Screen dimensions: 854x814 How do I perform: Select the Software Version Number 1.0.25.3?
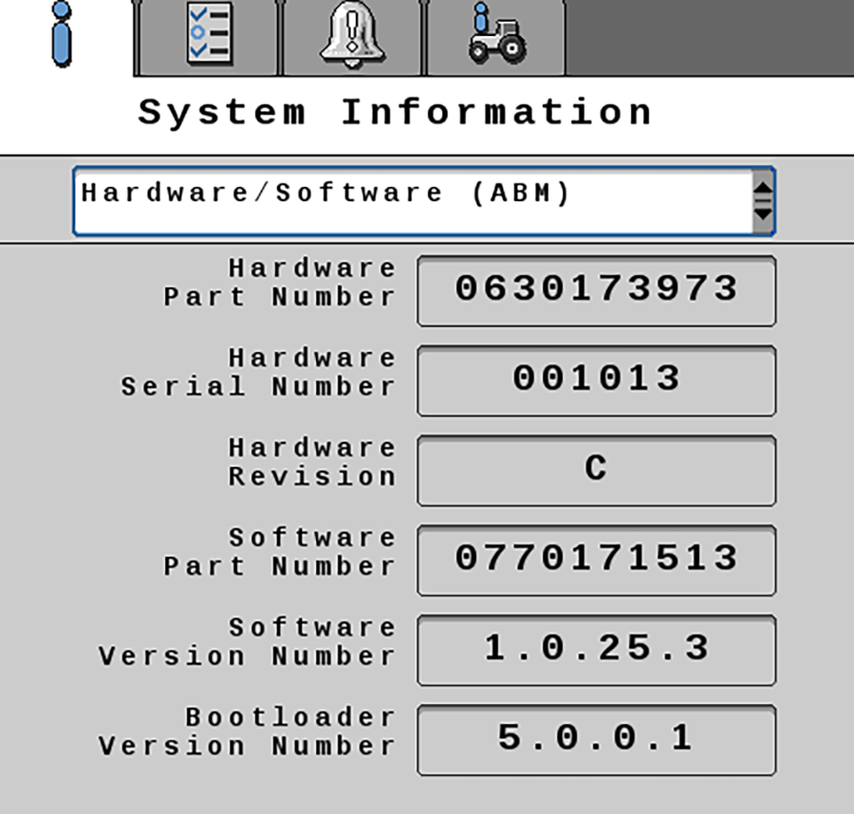(596, 650)
